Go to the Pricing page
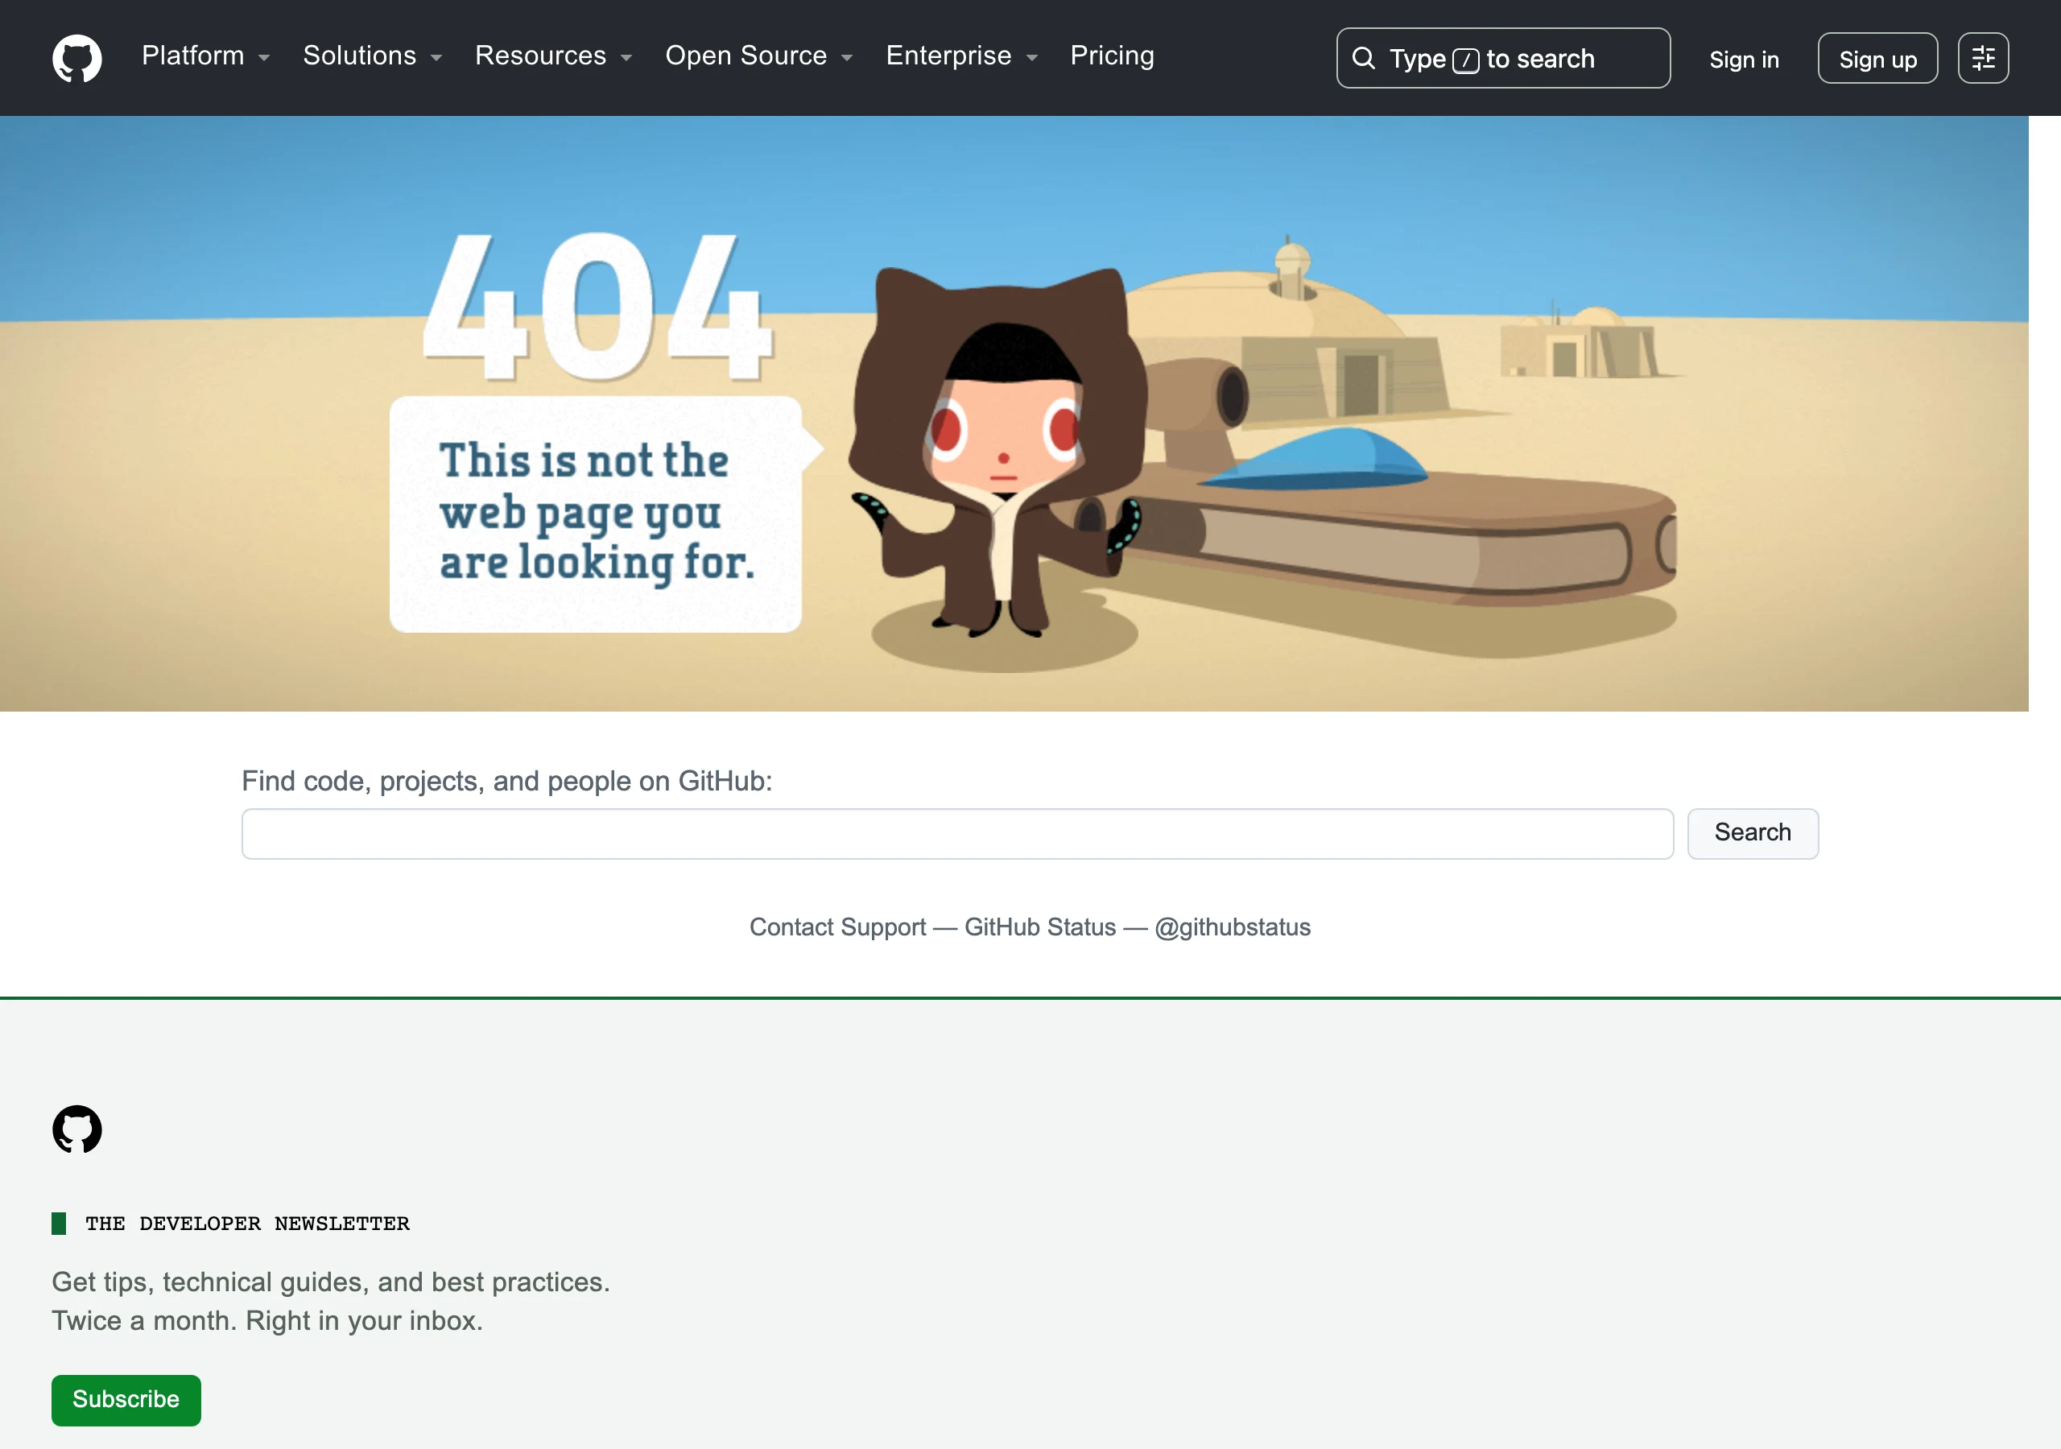The image size is (2061, 1449). pos(1112,56)
